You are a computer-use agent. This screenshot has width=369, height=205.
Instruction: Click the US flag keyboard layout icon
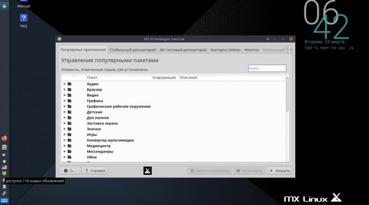point(4,168)
